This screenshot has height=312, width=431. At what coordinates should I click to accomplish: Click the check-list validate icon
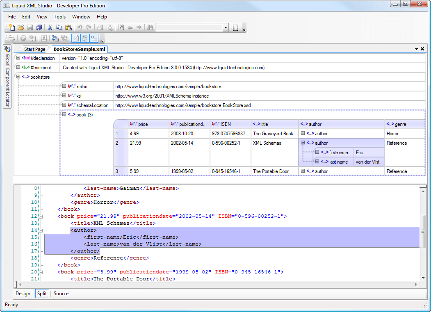[x=32, y=38]
